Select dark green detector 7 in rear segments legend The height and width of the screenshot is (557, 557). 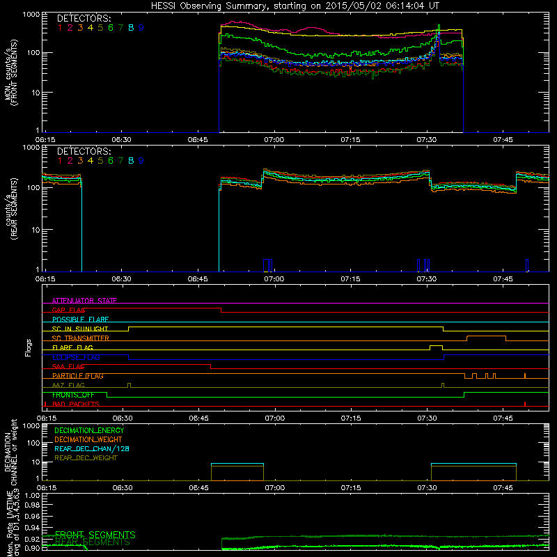click(x=120, y=161)
